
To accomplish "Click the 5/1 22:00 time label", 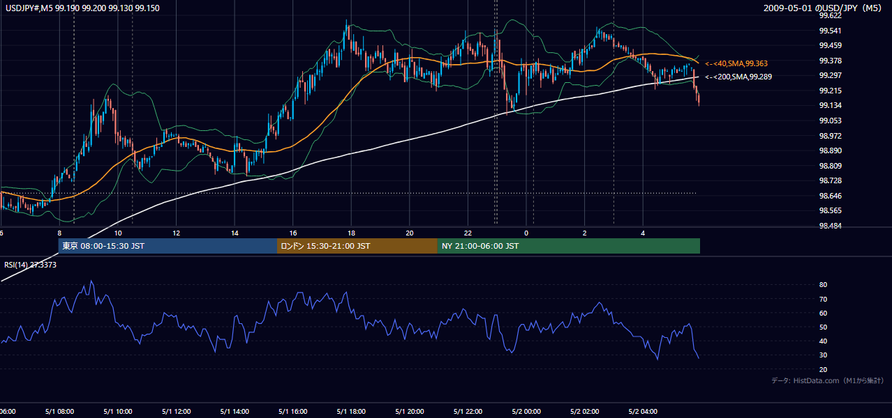I will coord(468,411).
